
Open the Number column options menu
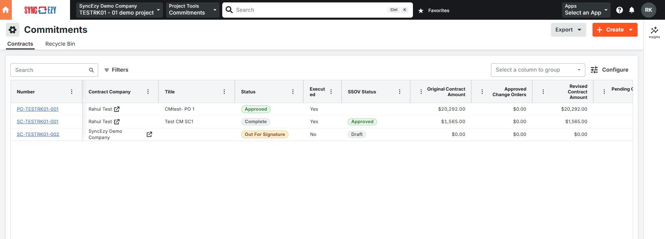72,92
